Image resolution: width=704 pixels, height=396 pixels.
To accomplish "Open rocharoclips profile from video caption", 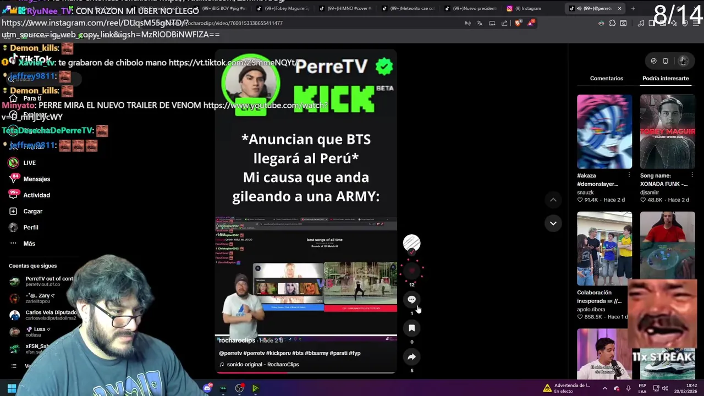I will coord(237,340).
